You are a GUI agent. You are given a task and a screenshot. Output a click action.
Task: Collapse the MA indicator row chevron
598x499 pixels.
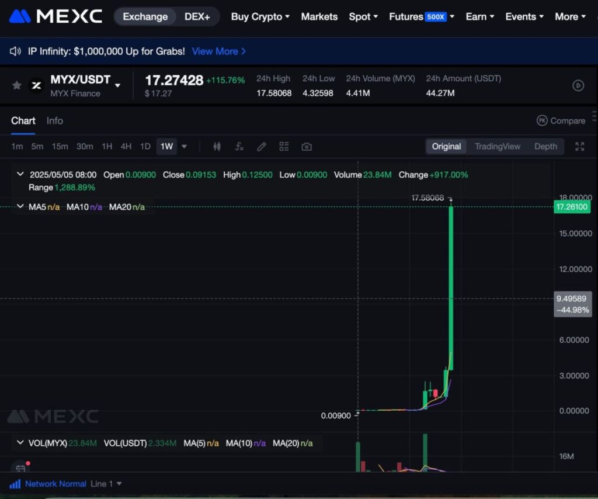[x=20, y=206]
